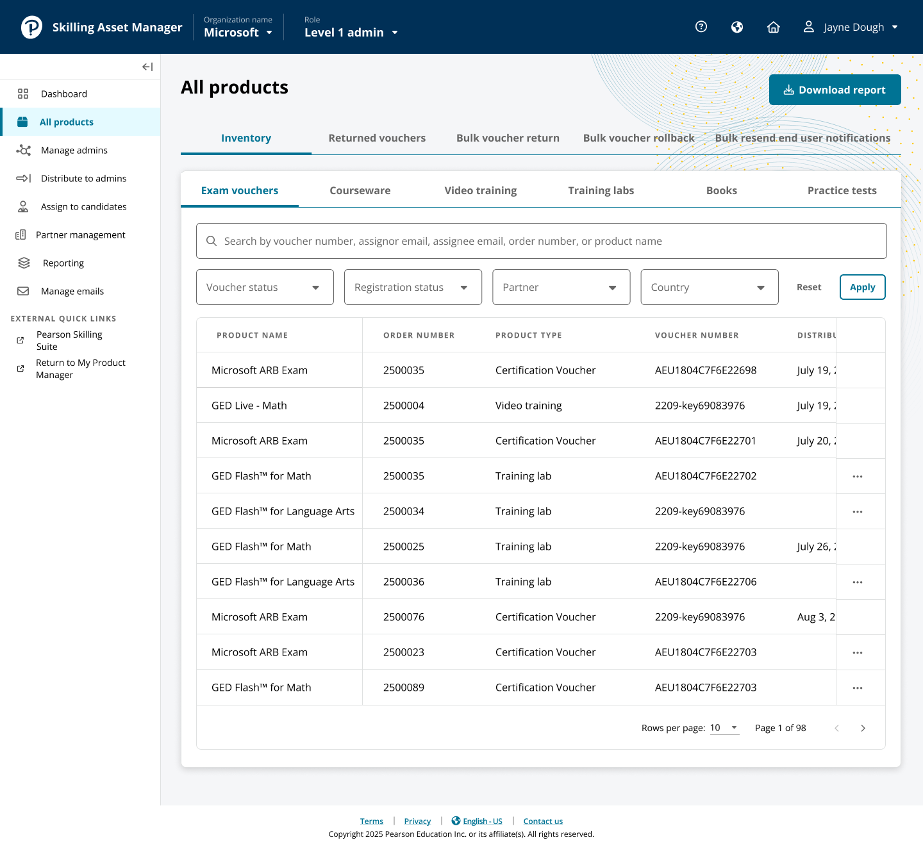Click the user profile icon
The width and height of the screenshot is (923, 849).
[x=809, y=26]
